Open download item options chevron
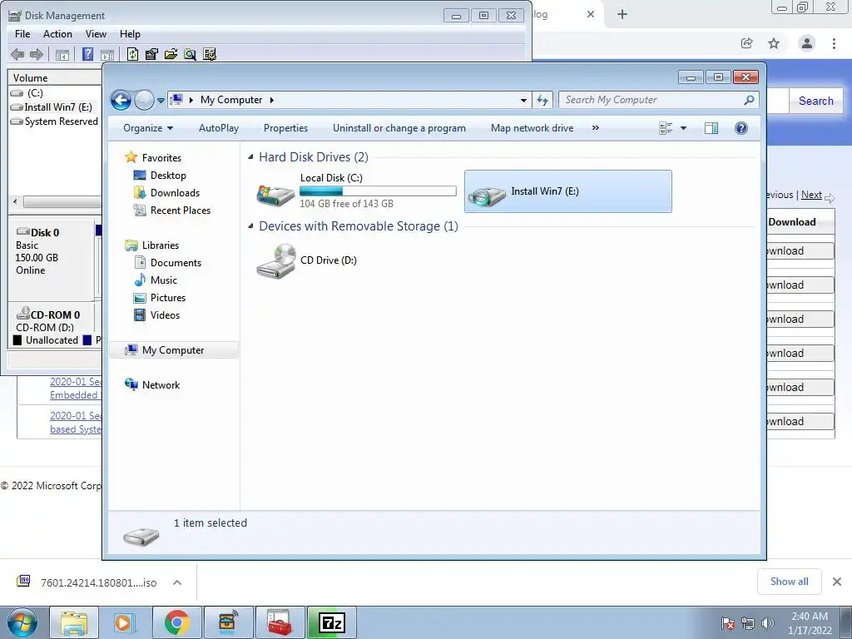The height and width of the screenshot is (639, 852). (x=177, y=582)
